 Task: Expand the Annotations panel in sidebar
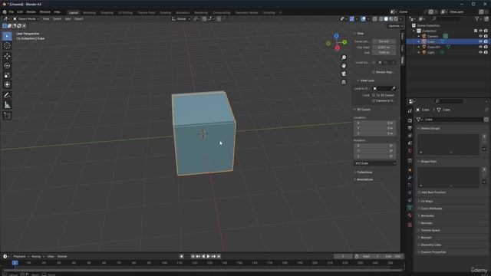[x=364, y=179]
